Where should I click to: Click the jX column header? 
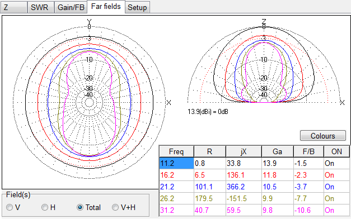(244, 151)
